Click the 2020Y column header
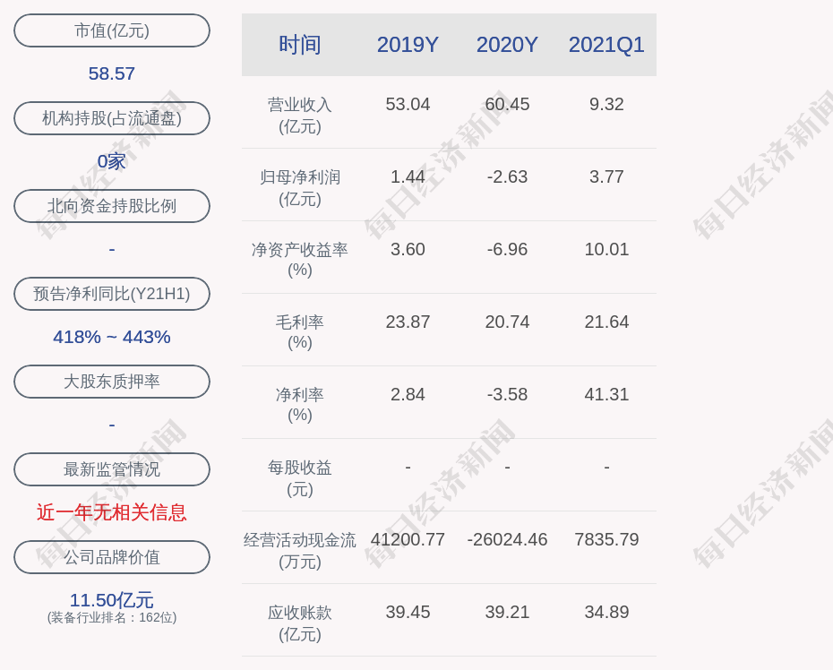 [x=507, y=45]
